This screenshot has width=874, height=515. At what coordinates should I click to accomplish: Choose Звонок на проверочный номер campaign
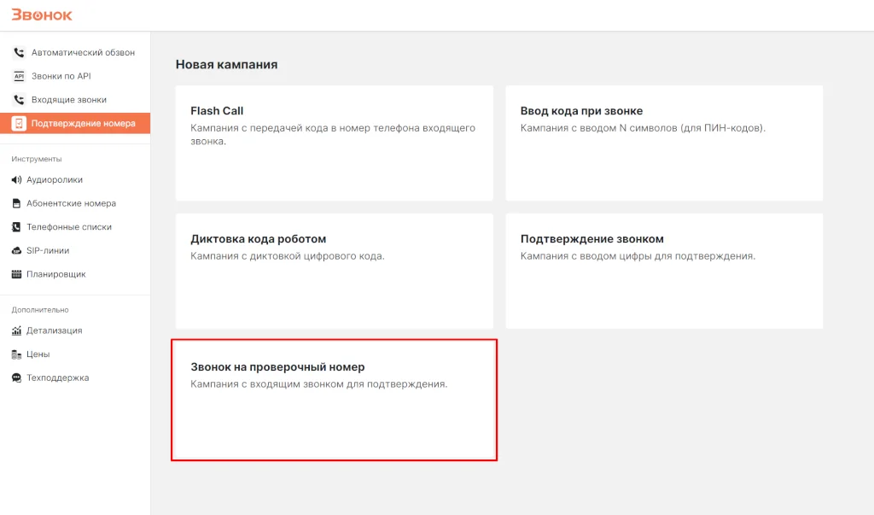[x=334, y=400]
